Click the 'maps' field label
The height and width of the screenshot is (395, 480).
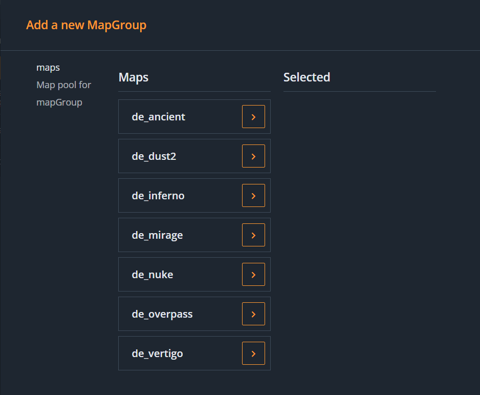point(48,68)
